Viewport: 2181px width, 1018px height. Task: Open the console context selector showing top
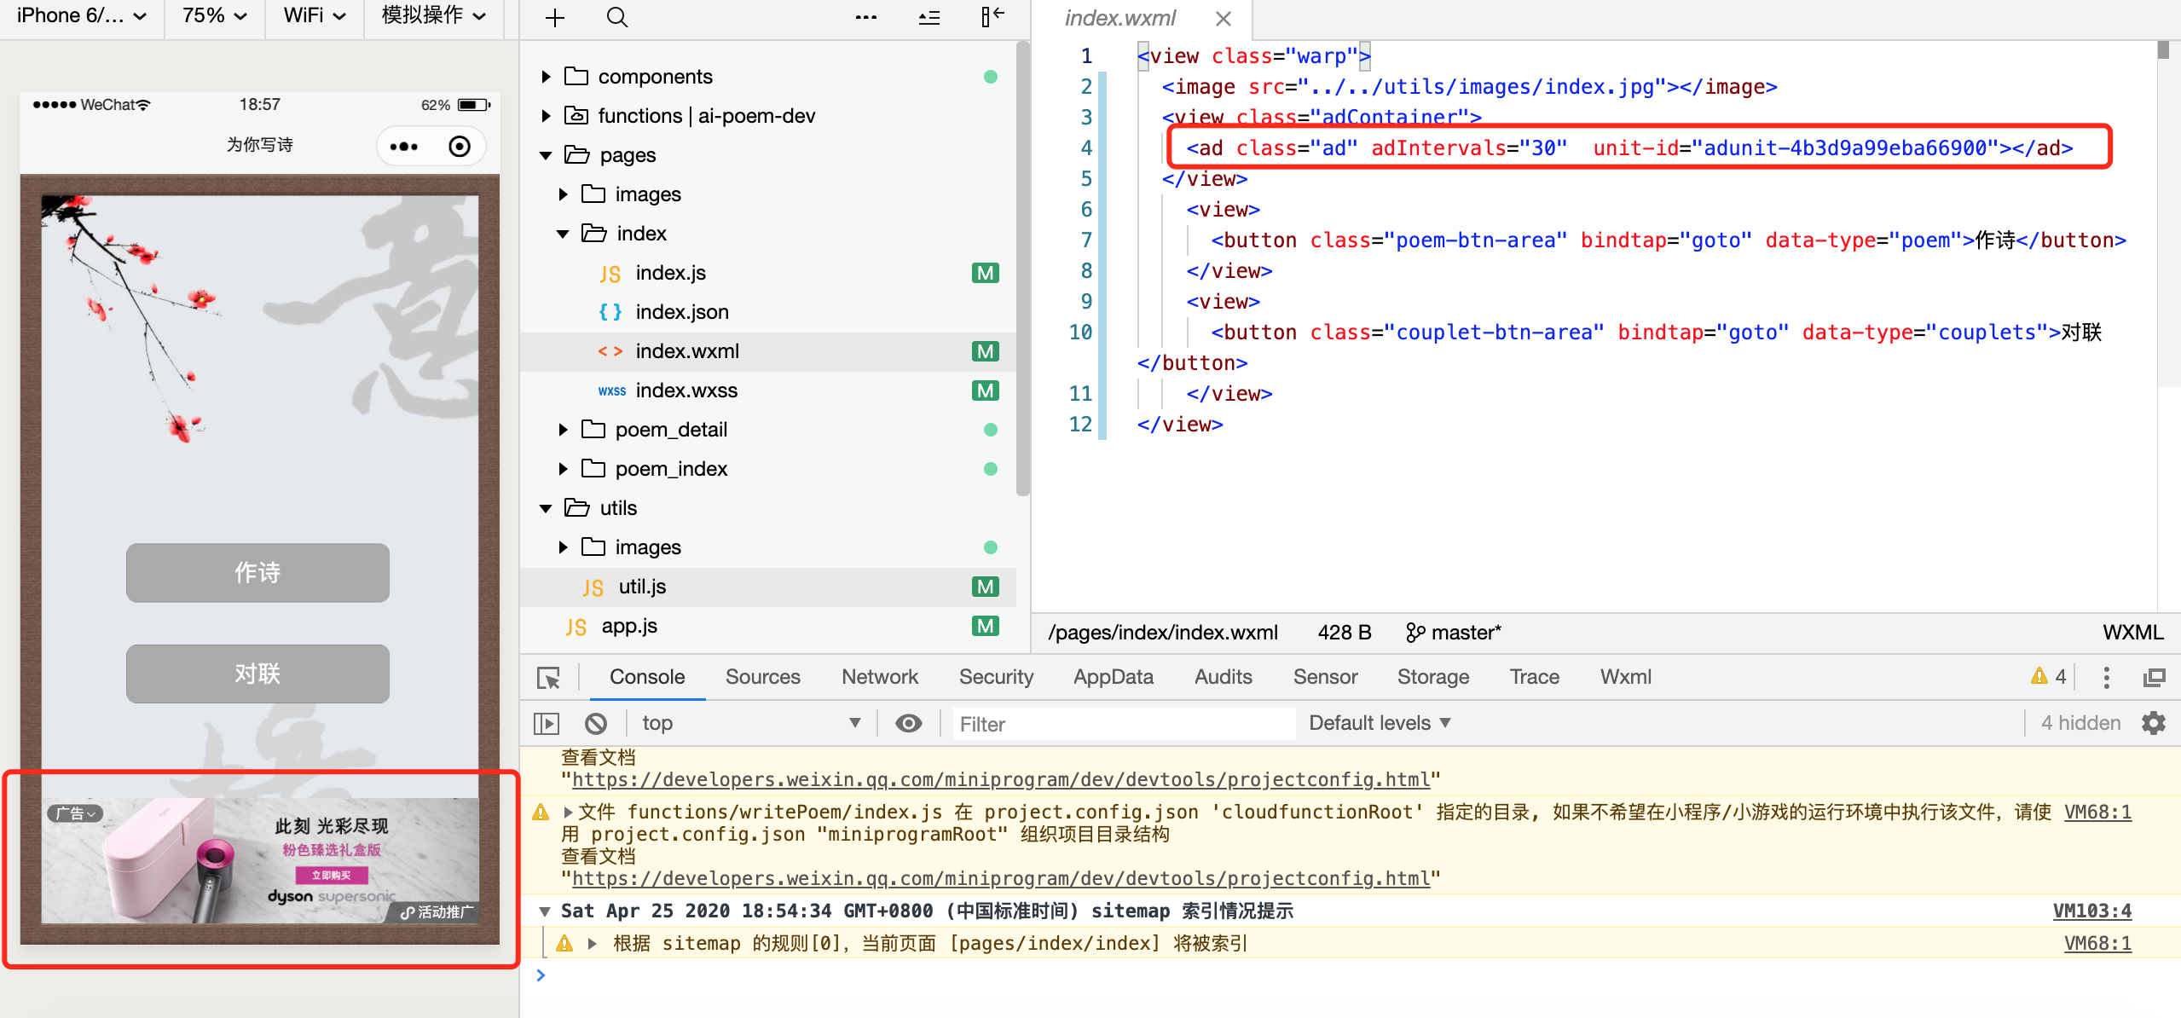pos(751,724)
